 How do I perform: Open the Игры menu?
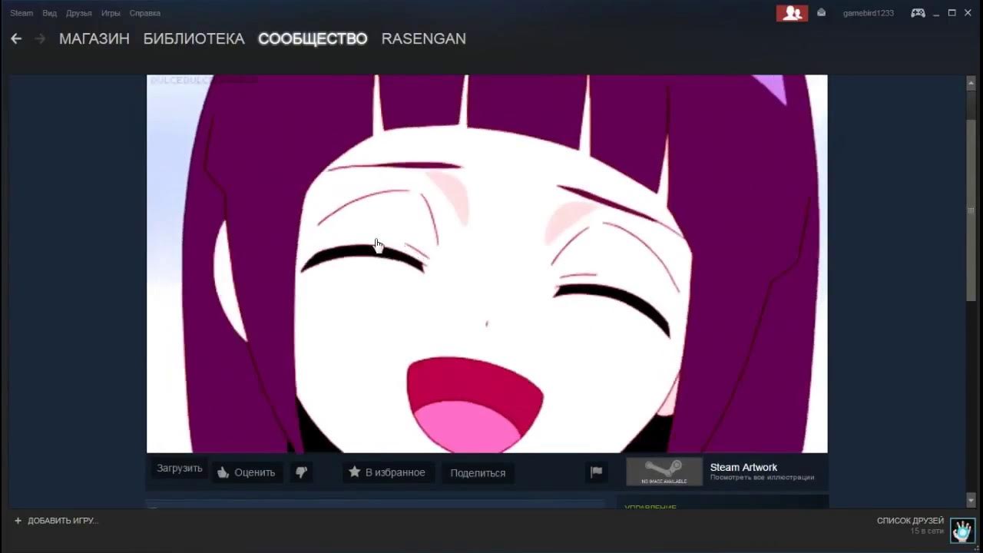[111, 13]
